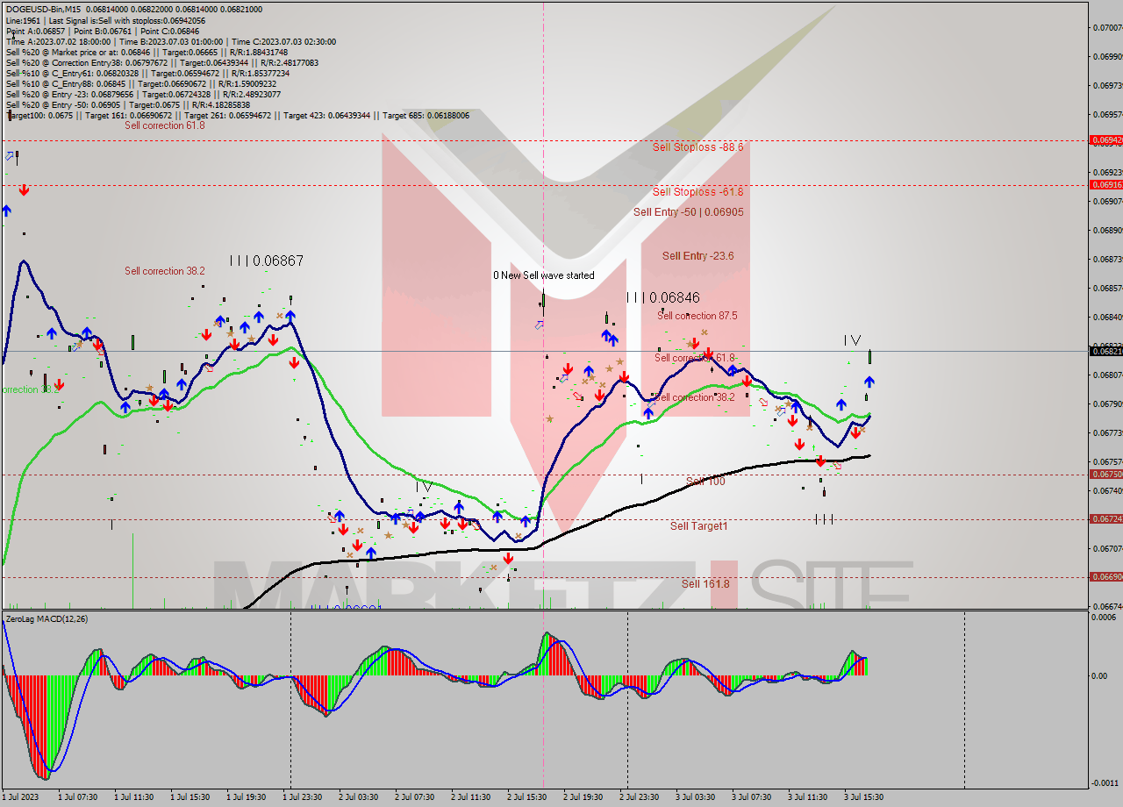
Task: Click the '1 Jul 19:30' time label
Action: pos(246,797)
